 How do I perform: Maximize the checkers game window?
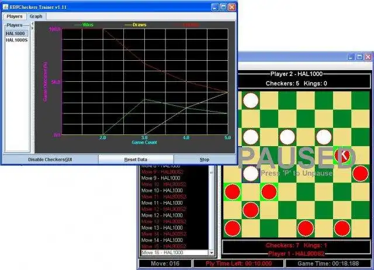pos(359,57)
